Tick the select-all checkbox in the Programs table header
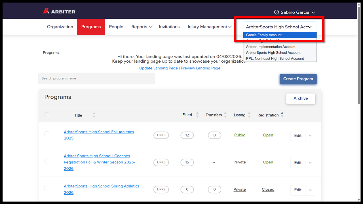 (47, 115)
